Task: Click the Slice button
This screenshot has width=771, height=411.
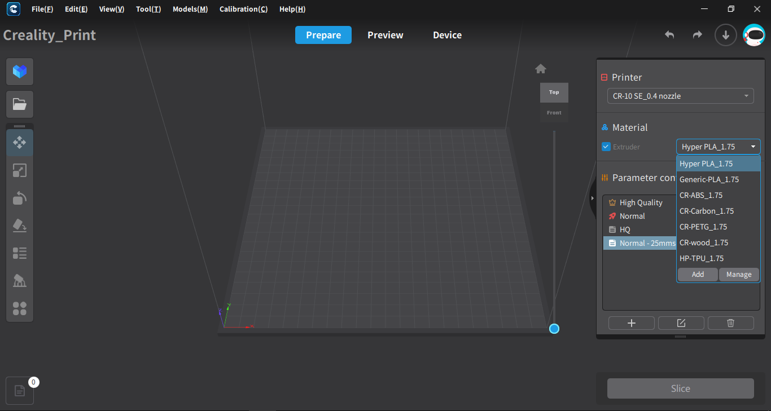Action: click(681, 388)
